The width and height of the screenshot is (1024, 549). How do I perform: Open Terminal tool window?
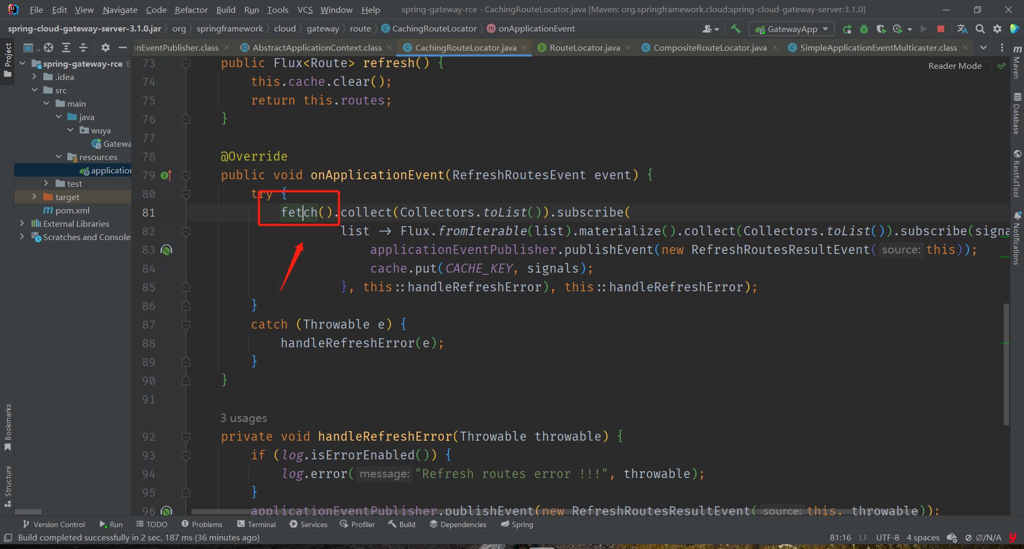[257, 524]
